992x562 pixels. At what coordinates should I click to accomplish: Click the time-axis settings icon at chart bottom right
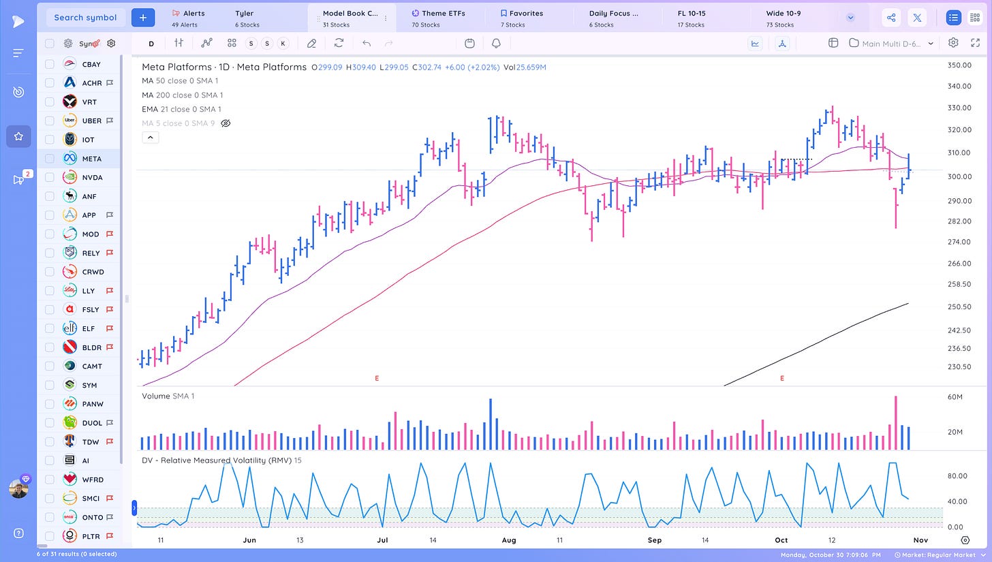point(965,540)
